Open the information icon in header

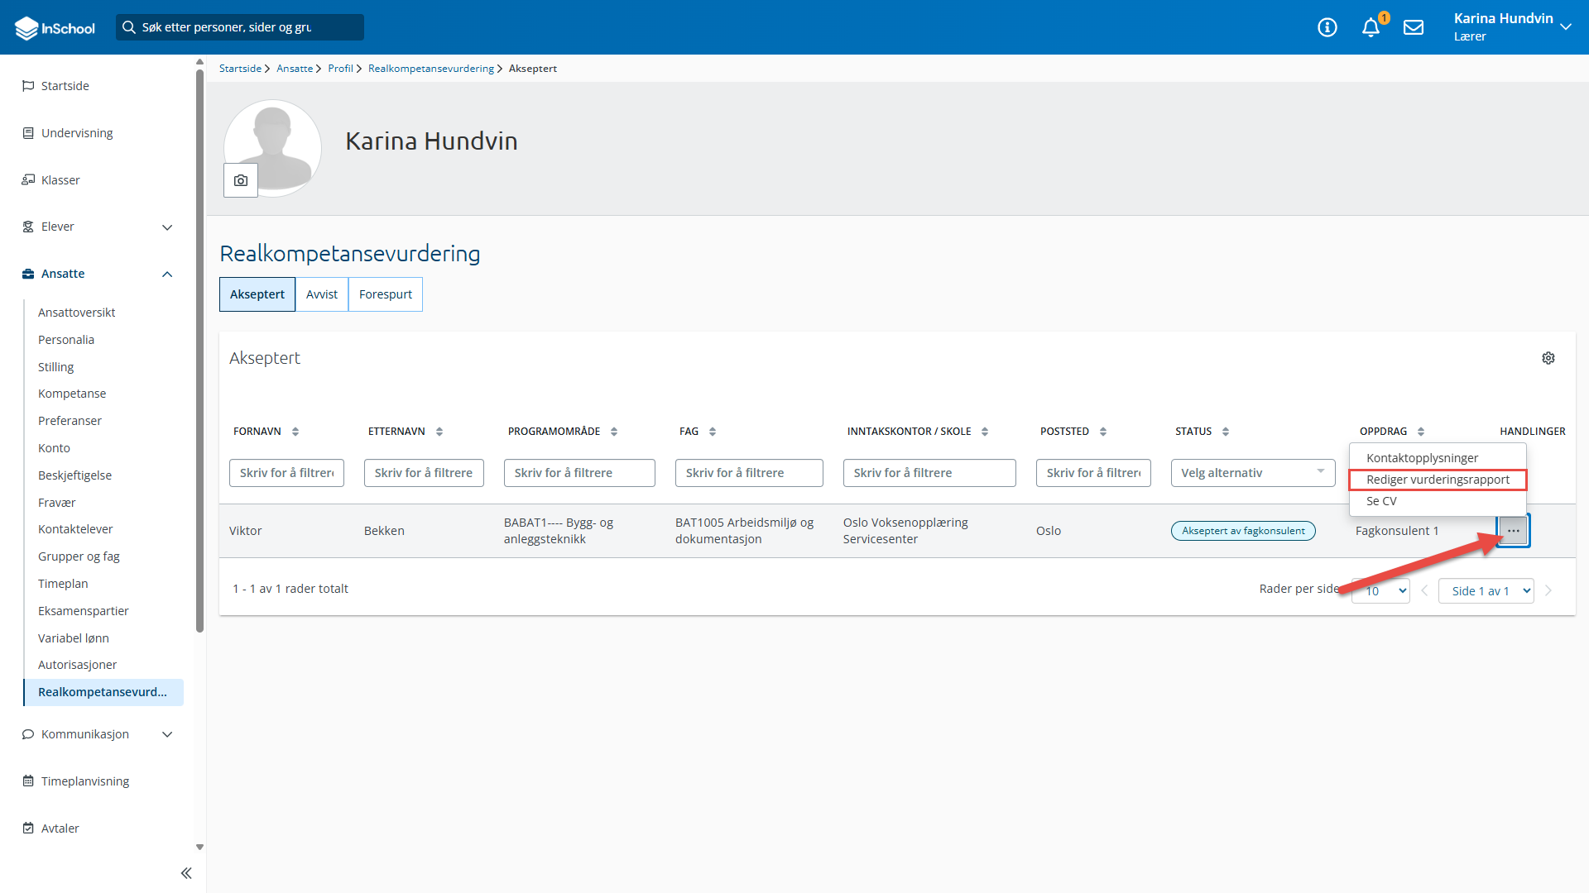point(1327,27)
